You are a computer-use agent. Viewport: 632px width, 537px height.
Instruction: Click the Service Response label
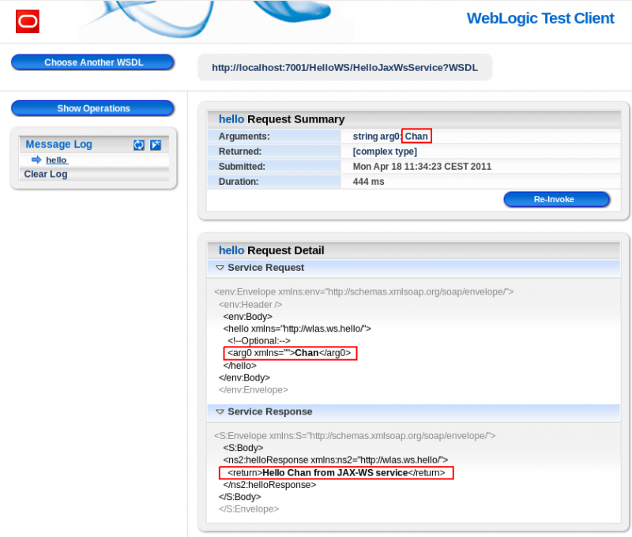click(x=269, y=411)
